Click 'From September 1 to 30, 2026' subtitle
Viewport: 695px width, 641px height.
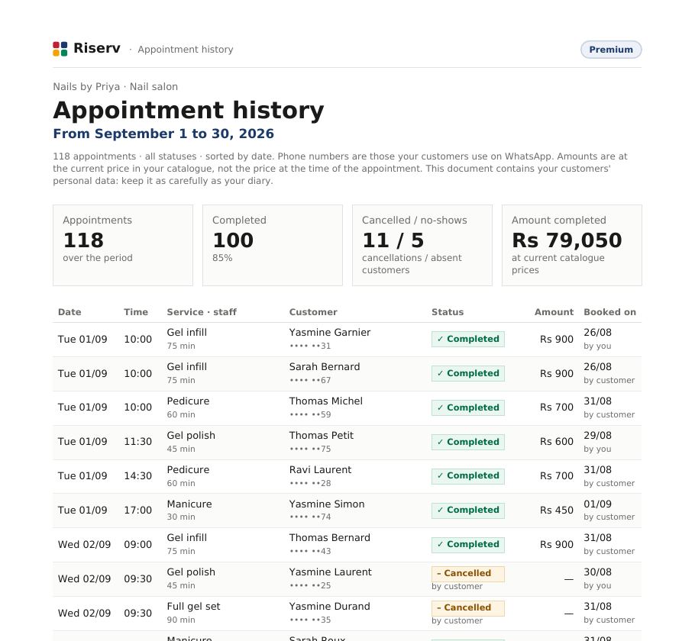(163, 134)
